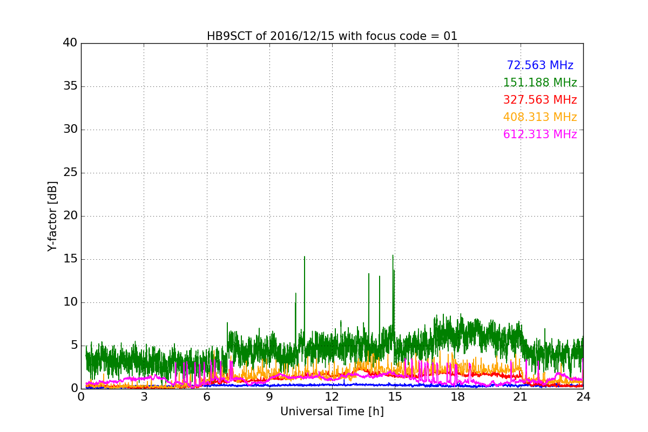Click the x-axis tick label 12
This screenshot has height=432, width=648.
332,396
